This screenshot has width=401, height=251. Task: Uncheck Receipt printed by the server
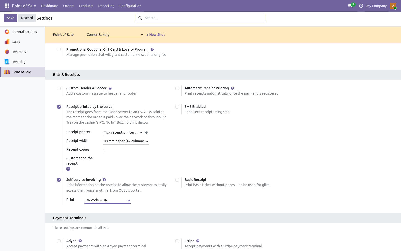click(x=59, y=107)
